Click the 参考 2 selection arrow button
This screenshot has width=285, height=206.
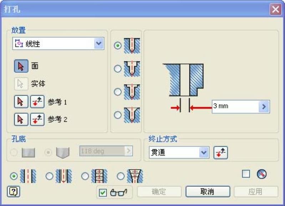point(21,119)
